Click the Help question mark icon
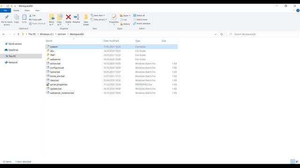The width and height of the screenshot is (300, 168). point(298,10)
